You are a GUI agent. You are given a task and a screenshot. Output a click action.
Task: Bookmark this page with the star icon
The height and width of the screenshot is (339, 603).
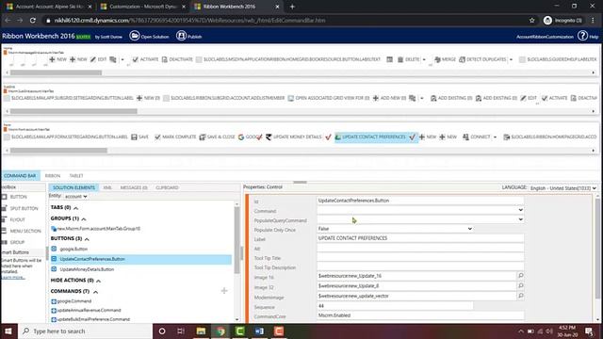(x=531, y=21)
